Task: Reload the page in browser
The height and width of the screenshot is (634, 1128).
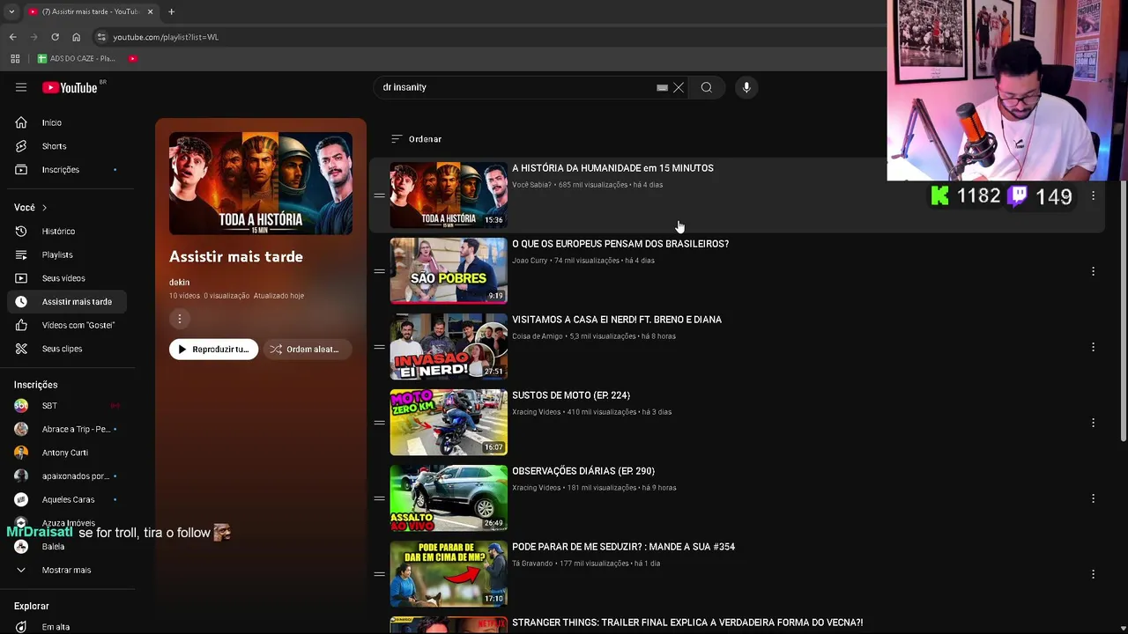Action: click(55, 37)
